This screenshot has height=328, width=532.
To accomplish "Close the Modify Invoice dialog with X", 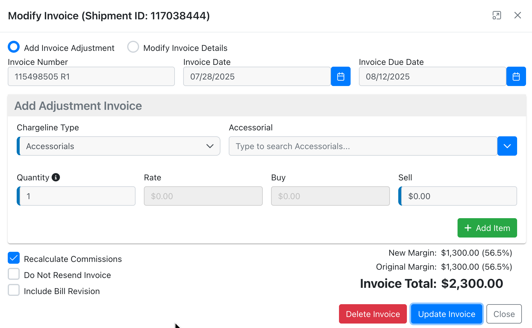I will 518,15.
